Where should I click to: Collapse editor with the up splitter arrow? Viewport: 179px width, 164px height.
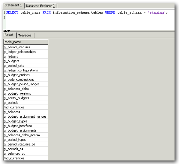5,31
